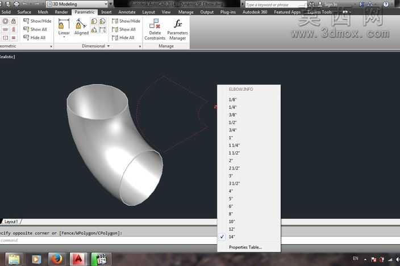The width and height of the screenshot is (400, 266).
Task: Click the Angular dimensional constraint icon
Action: coord(94,30)
